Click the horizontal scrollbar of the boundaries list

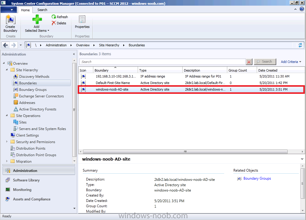coord(185,151)
